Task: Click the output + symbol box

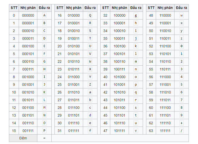Action: coord(181,123)
